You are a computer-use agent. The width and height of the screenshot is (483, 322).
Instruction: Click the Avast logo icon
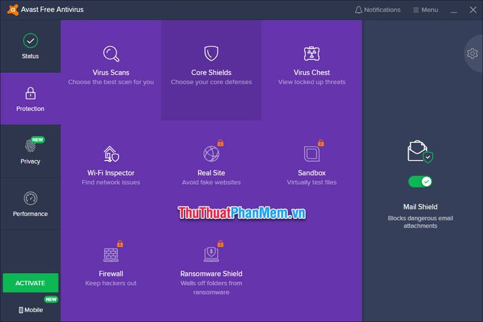click(x=12, y=10)
